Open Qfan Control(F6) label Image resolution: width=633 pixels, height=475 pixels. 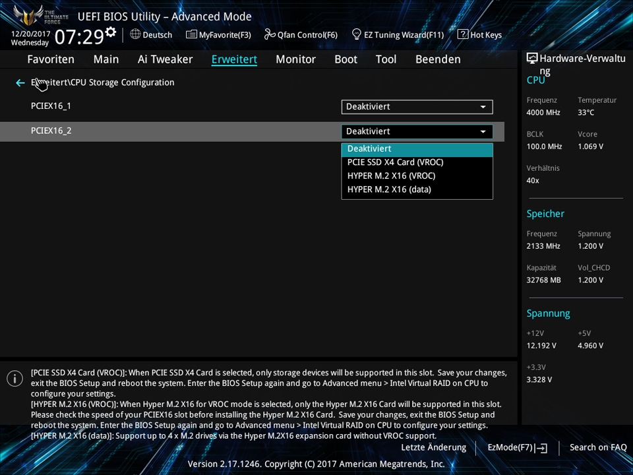point(307,35)
